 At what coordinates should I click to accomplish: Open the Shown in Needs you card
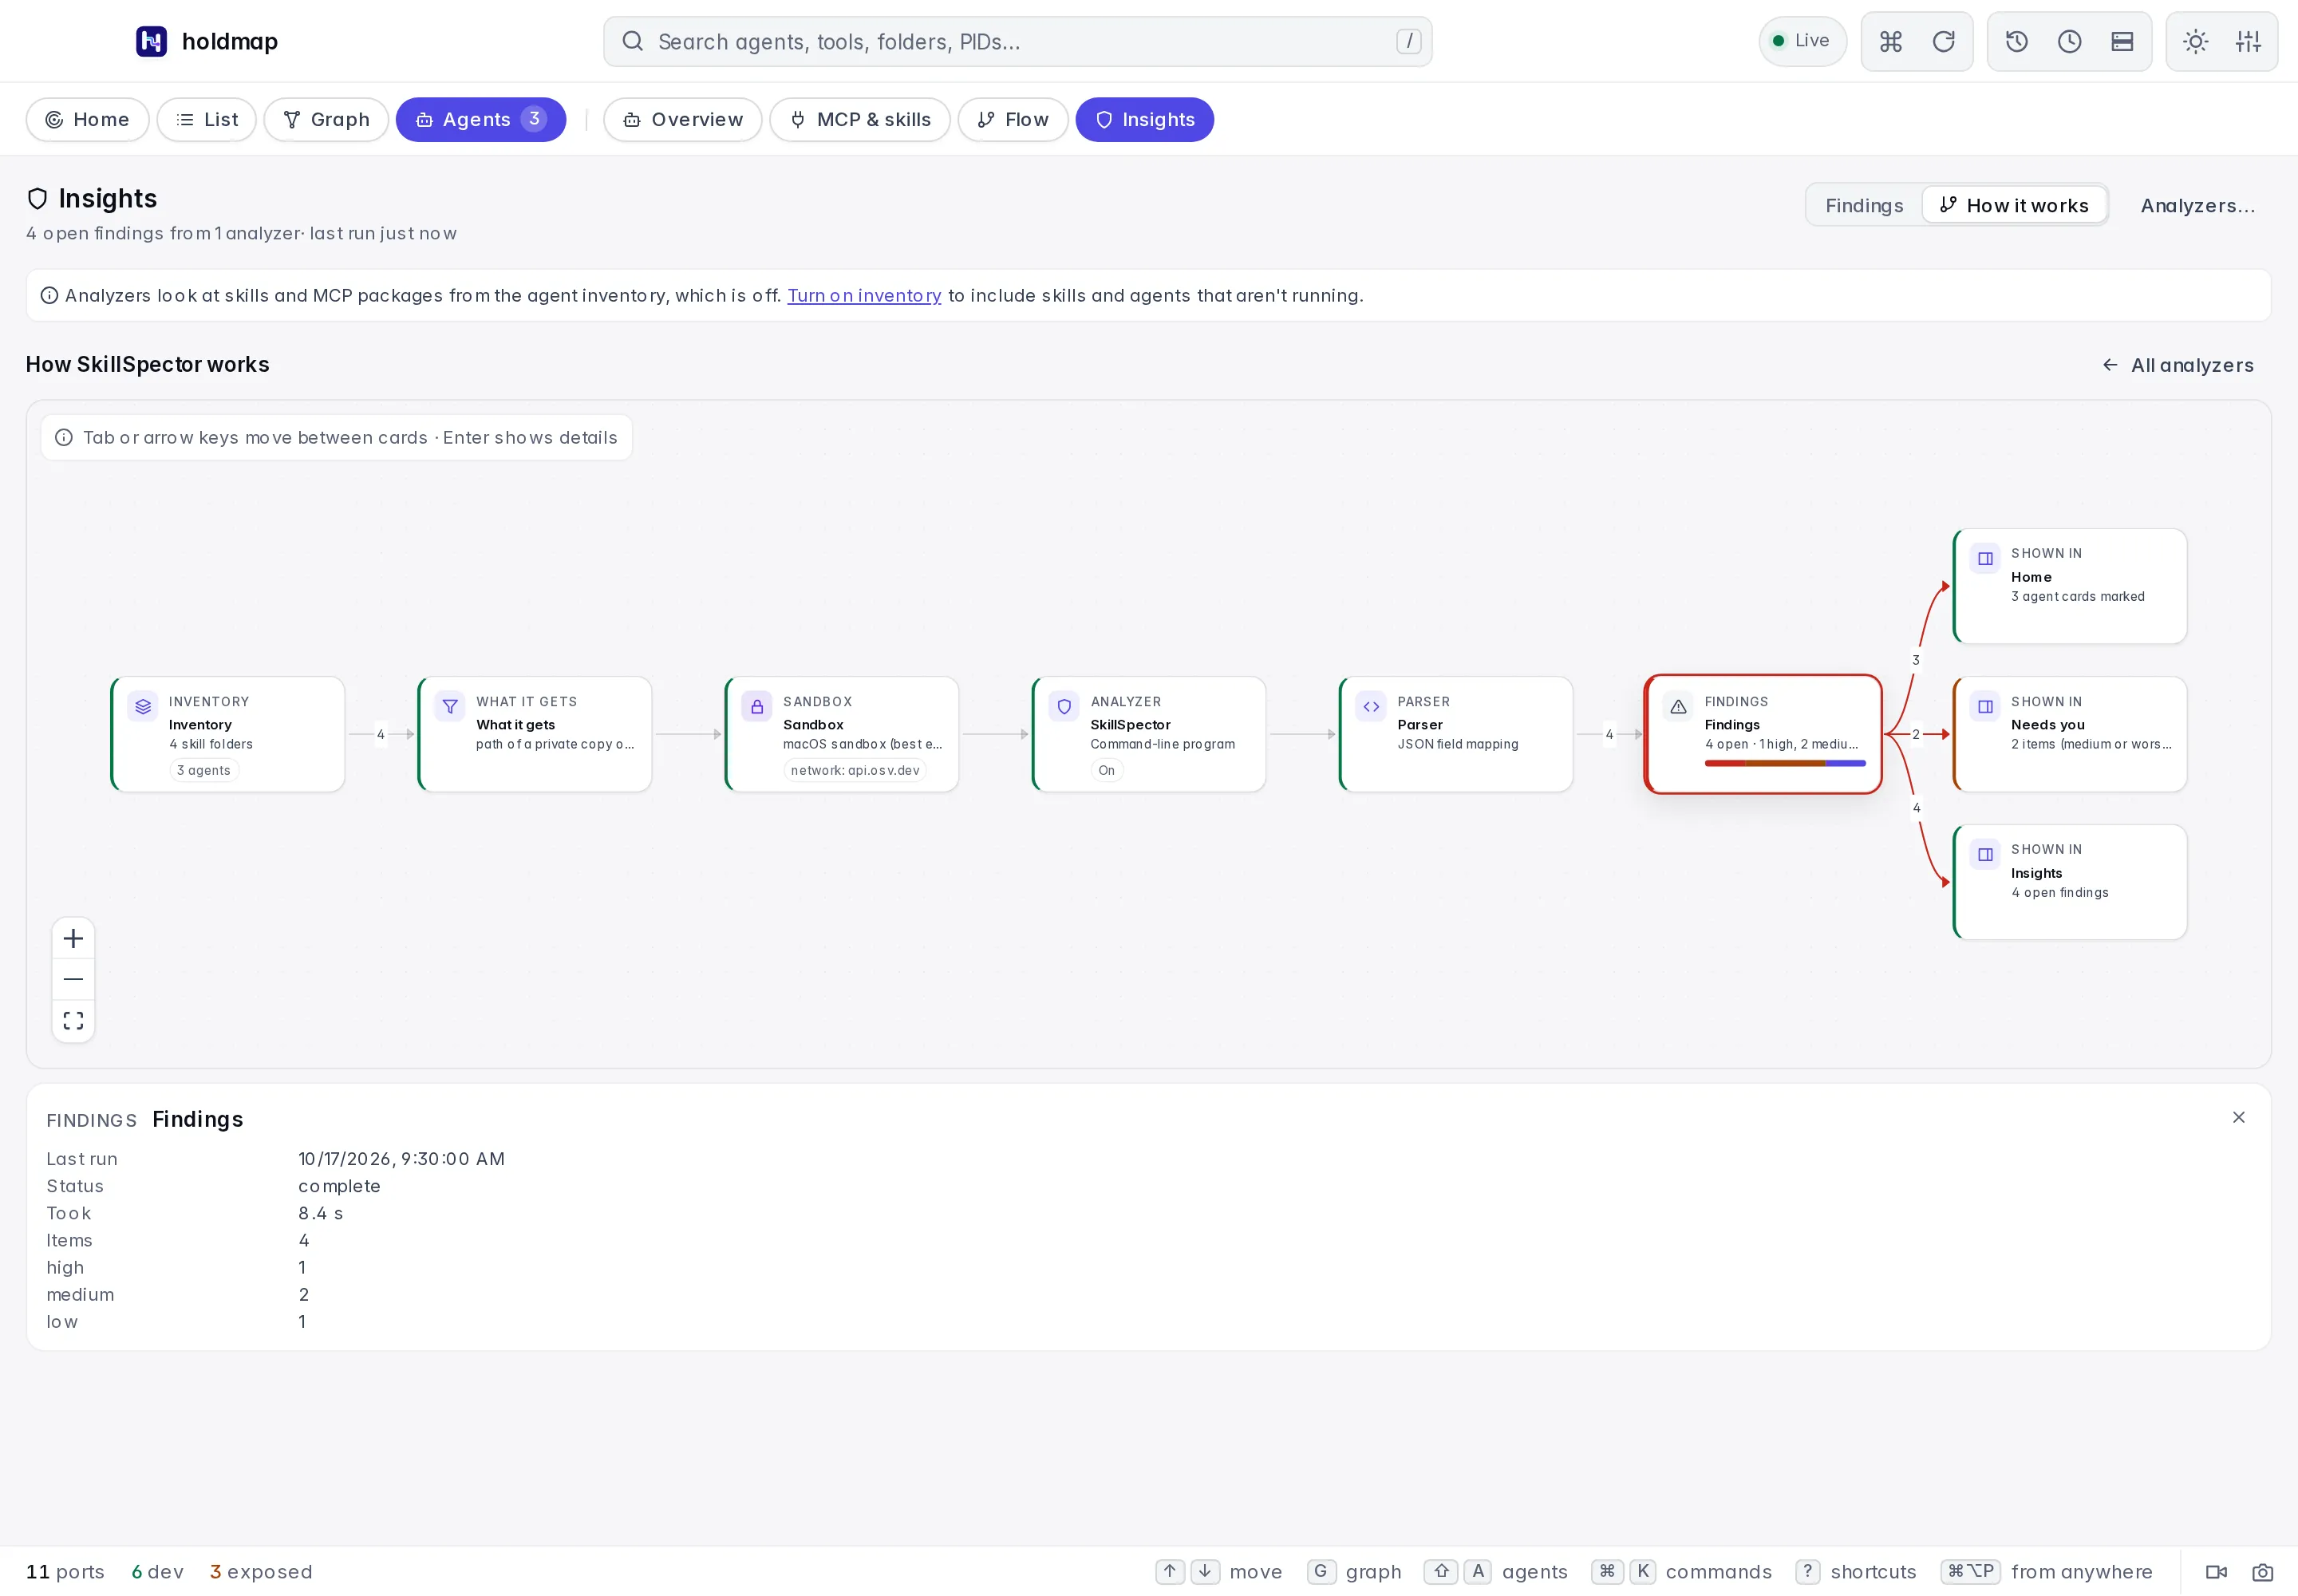point(2070,734)
